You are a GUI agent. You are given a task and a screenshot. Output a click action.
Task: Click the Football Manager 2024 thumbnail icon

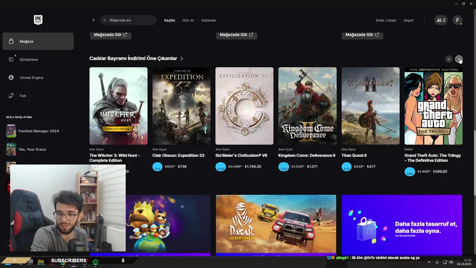[11, 131]
